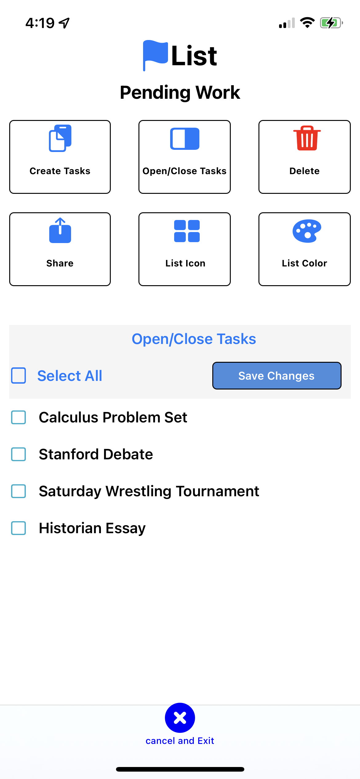Tap the Open/Close Tasks section header

pos(194,339)
